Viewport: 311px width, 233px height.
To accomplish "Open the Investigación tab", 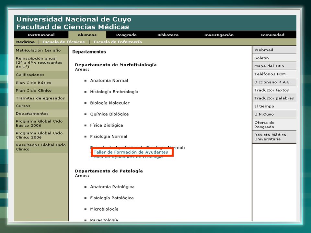I will click(219, 35).
